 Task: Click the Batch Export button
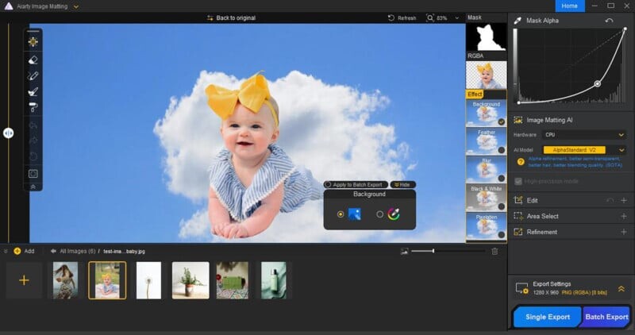tap(606, 317)
